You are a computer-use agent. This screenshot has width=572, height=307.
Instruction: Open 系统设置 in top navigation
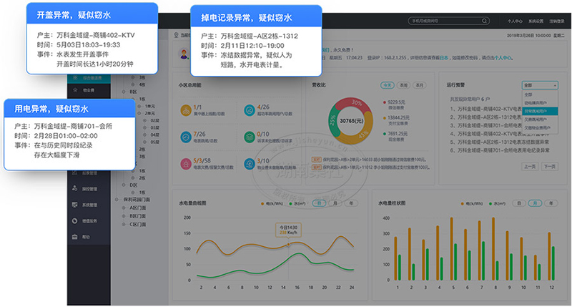click(x=534, y=21)
